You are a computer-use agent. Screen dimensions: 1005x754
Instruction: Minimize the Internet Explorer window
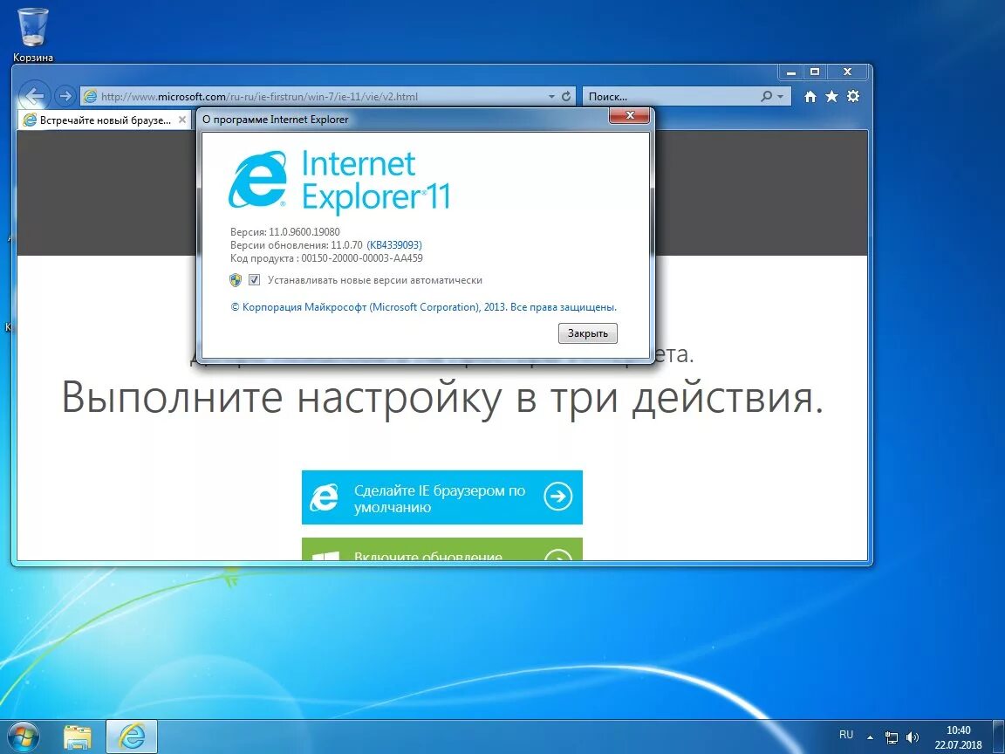(791, 72)
